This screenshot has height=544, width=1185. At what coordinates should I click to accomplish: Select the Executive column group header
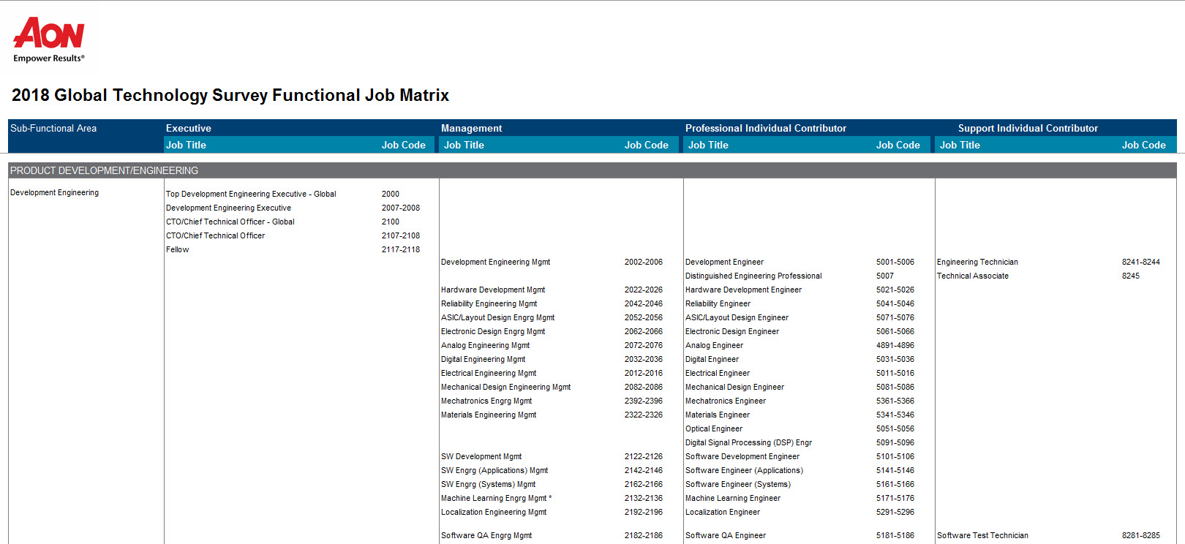pos(188,128)
